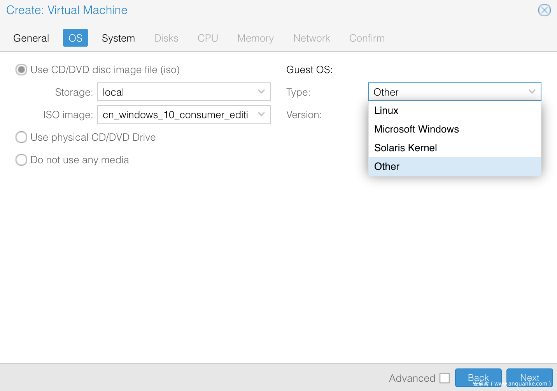The image size is (557, 391).
Task: Expand the Storage dropdown arrow
Action: pos(261,92)
